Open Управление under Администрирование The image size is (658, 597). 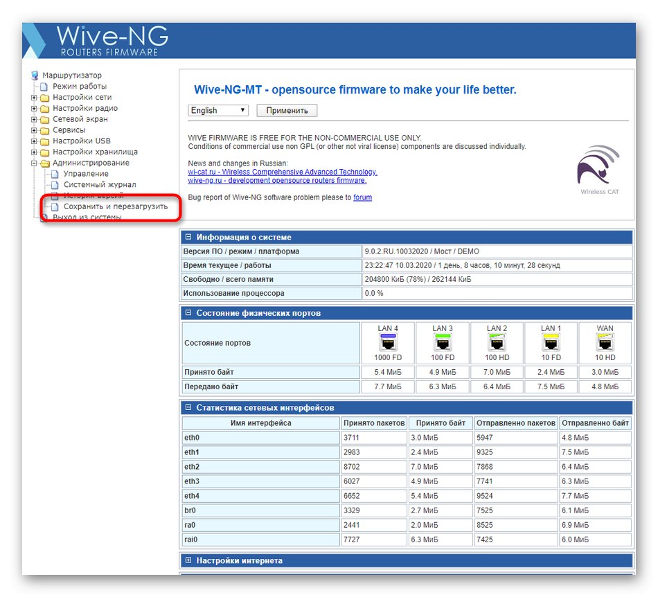[86, 174]
